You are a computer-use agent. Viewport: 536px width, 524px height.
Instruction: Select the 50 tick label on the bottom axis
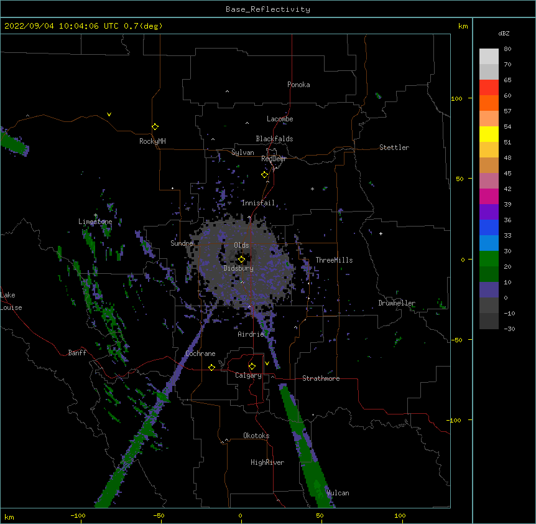click(320, 515)
